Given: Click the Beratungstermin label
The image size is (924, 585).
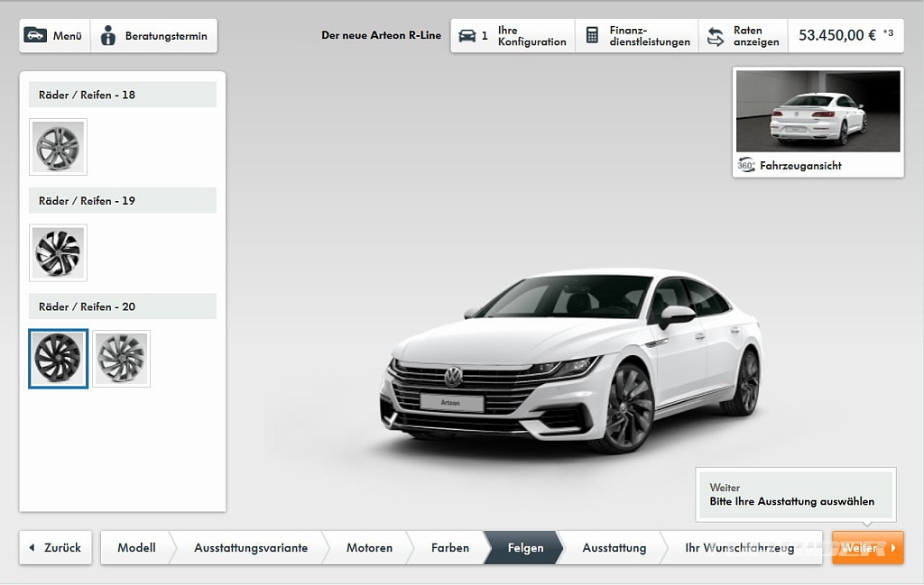Looking at the screenshot, I should [166, 36].
